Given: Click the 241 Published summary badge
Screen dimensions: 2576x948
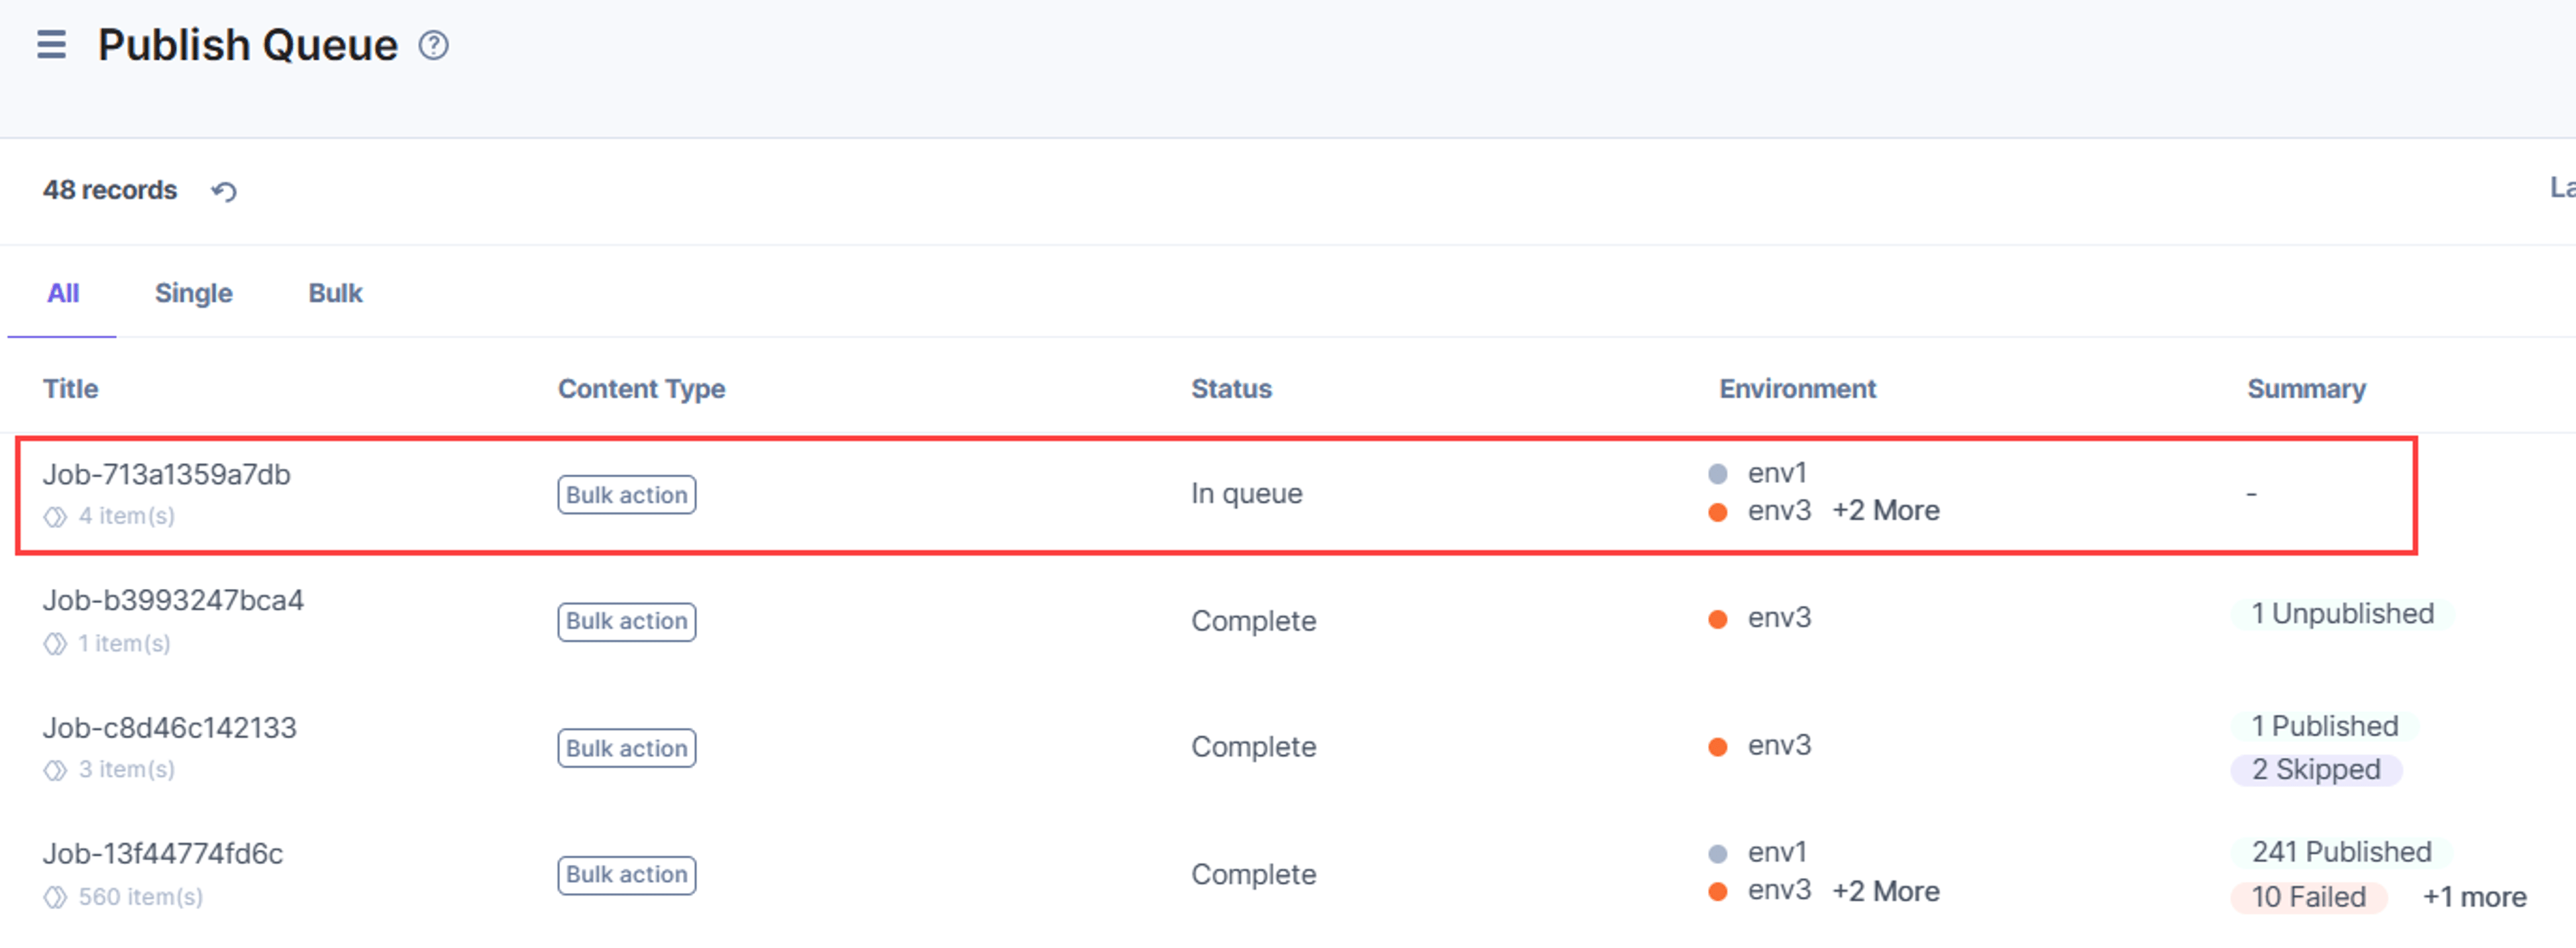Looking at the screenshot, I should pos(2340,852).
